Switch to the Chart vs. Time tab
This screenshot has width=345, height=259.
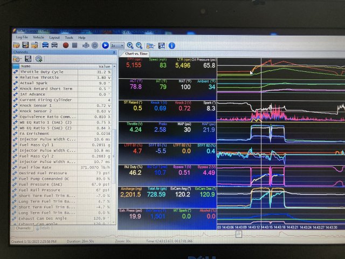pos(136,53)
